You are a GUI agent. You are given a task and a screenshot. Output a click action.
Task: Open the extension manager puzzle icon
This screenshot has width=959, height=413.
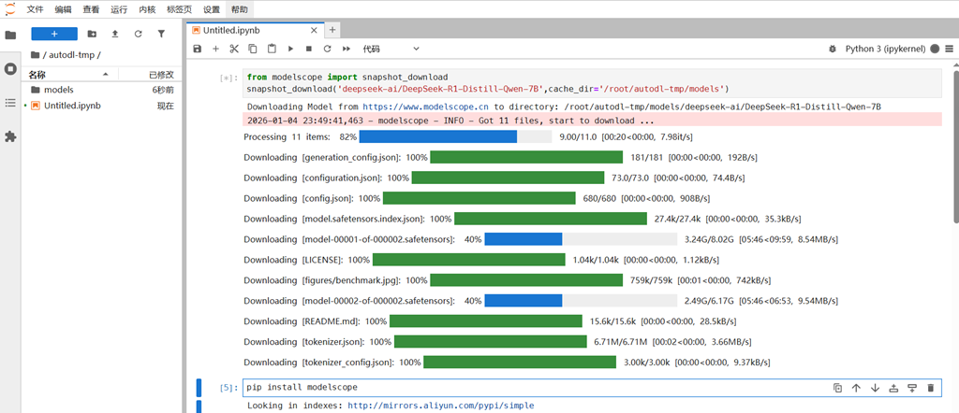tap(9, 136)
